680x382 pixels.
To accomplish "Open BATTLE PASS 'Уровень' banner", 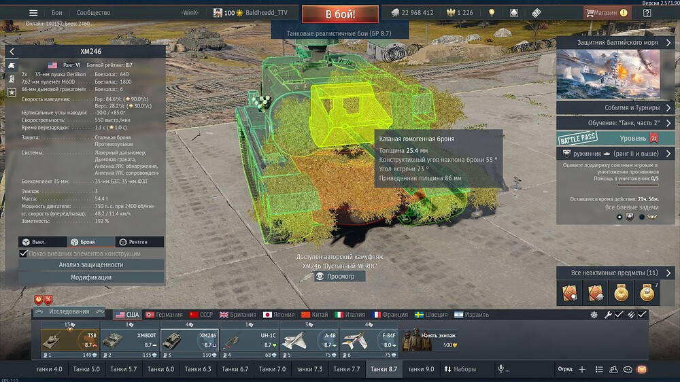I will [x=615, y=138].
